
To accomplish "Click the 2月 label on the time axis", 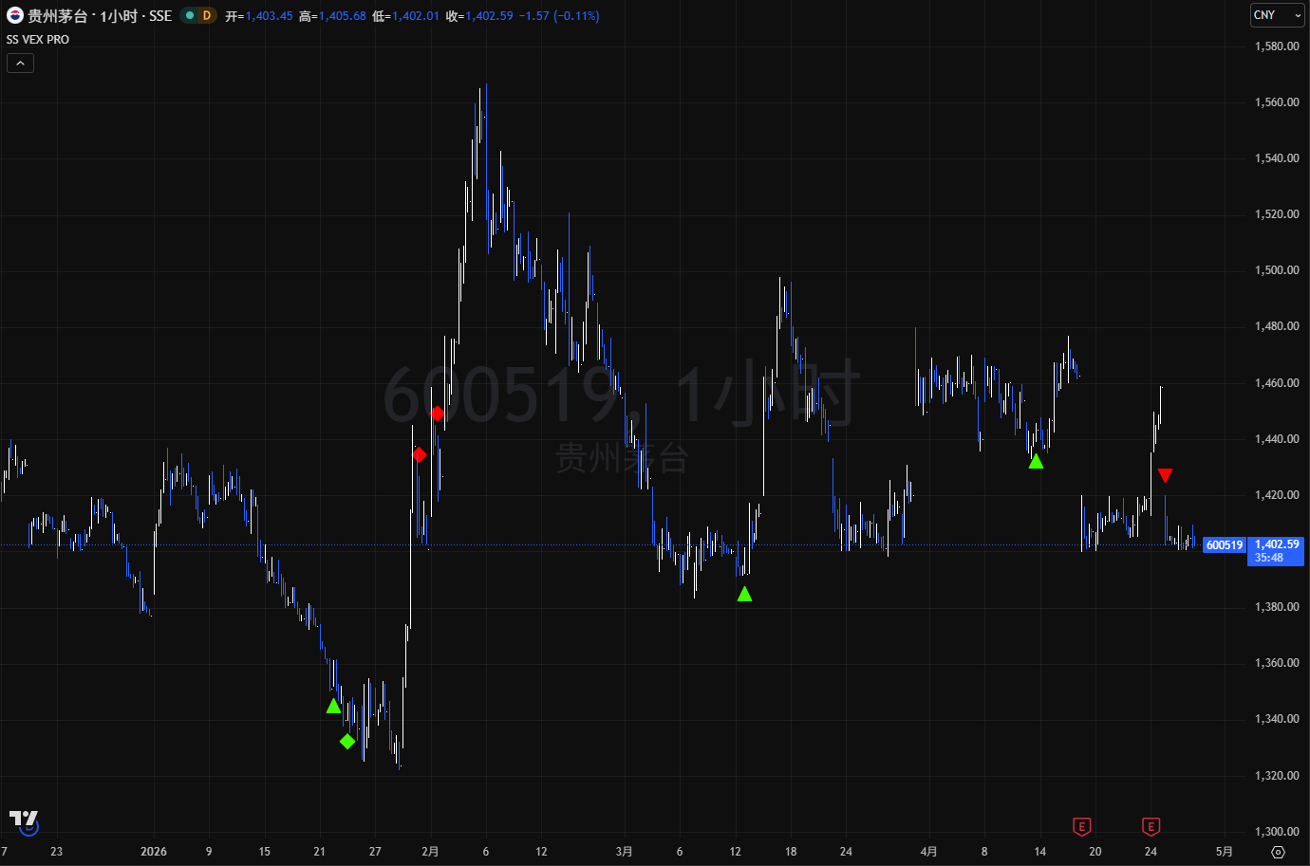I will click(430, 852).
